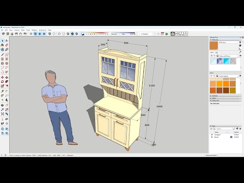The image size is (244, 183).
Task: Select the Push/Pull tool
Action: (7, 77)
